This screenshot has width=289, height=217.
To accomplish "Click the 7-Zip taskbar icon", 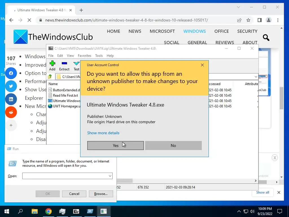I will [76, 211].
